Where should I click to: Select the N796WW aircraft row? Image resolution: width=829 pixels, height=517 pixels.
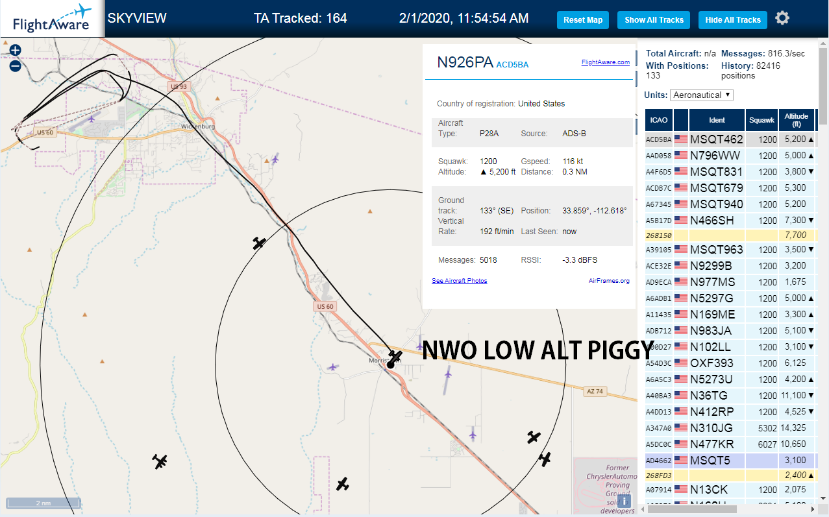click(x=731, y=155)
